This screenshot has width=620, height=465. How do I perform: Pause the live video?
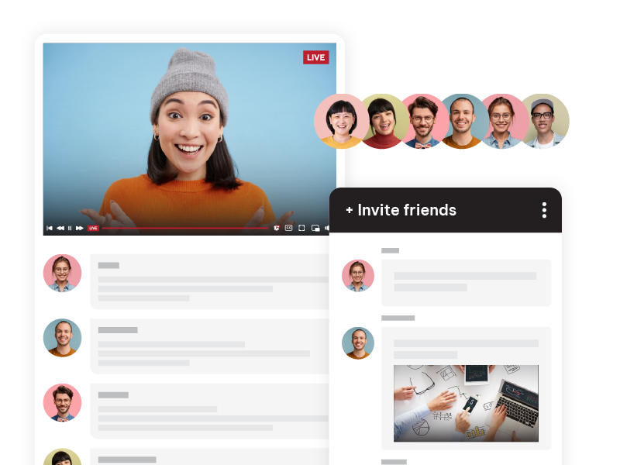pos(70,228)
